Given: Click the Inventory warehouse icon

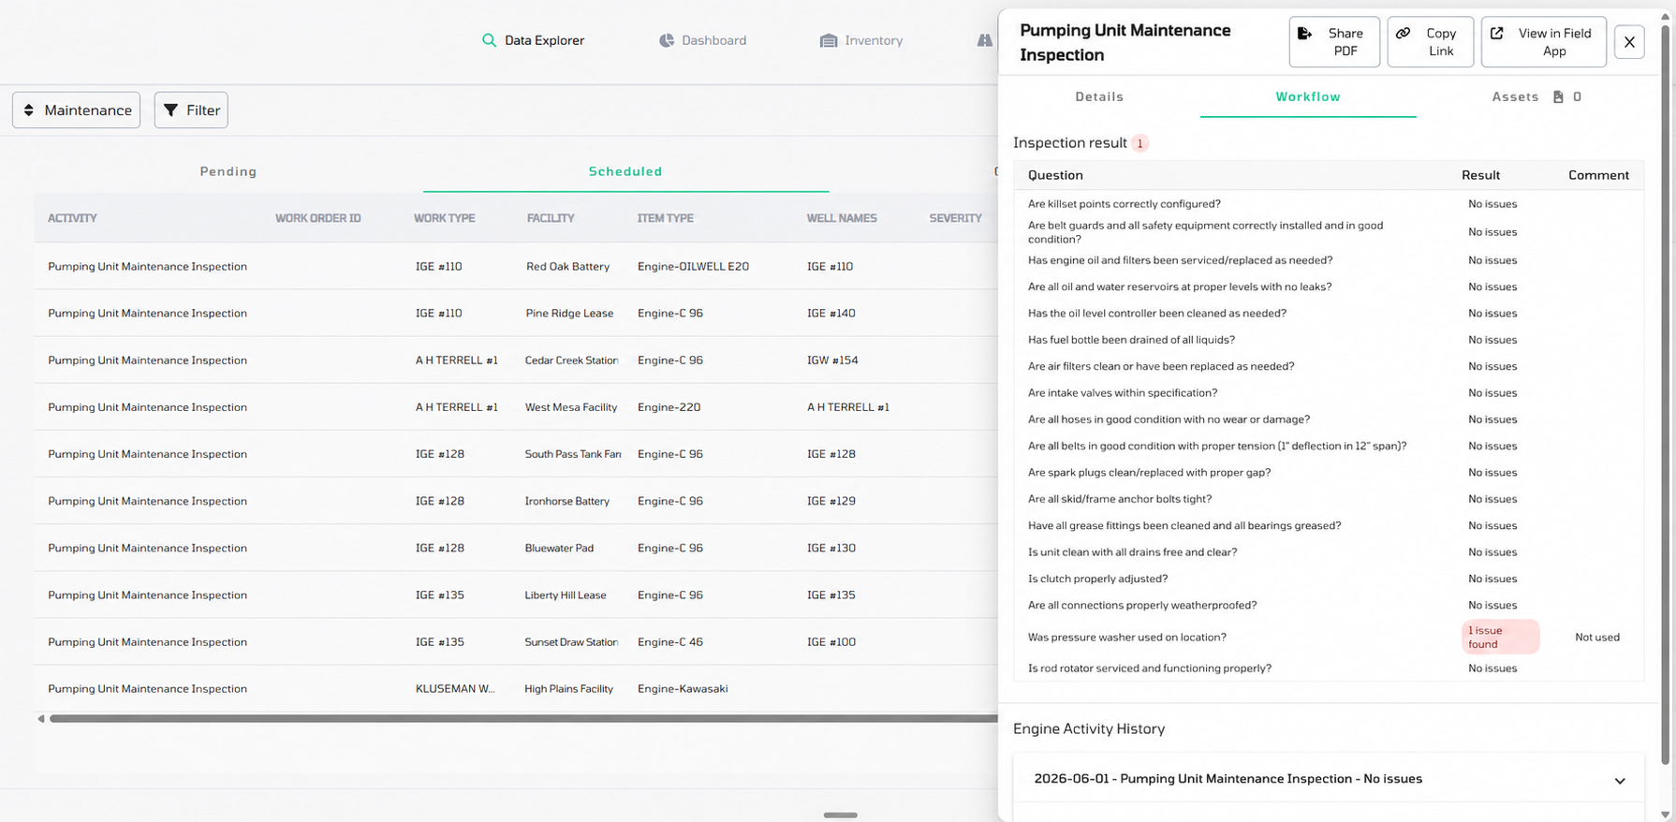Looking at the screenshot, I should click(829, 40).
